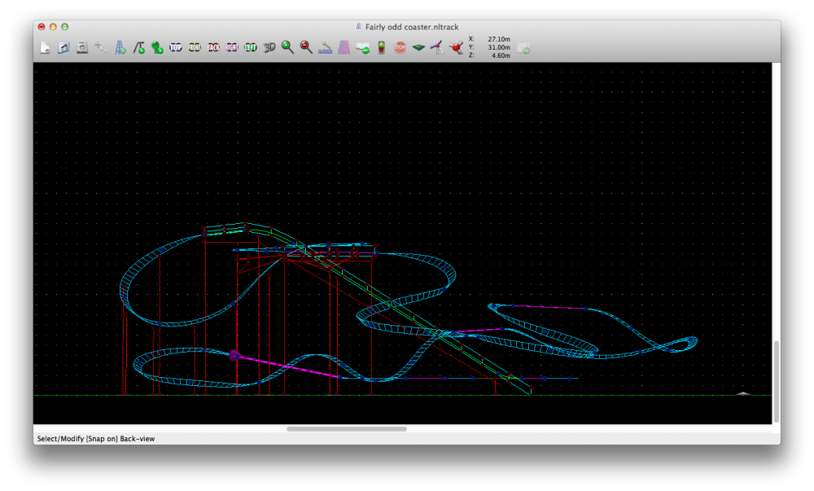Image resolution: width=814 pixels, height=491 pixels.
Task: Click the horizontal scrollbar thumb
Action: [347, 428]
